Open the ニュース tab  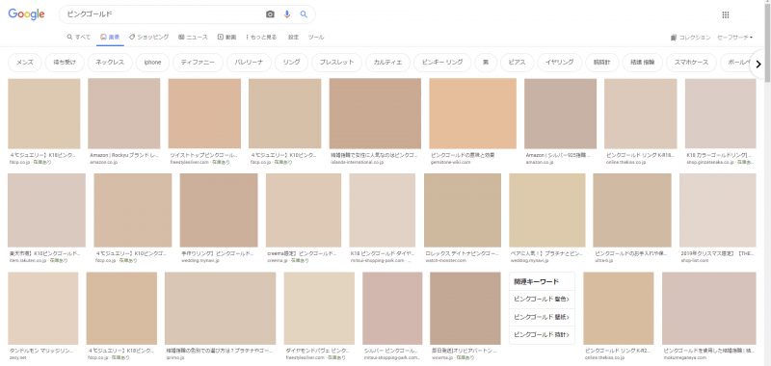[194, 37]
